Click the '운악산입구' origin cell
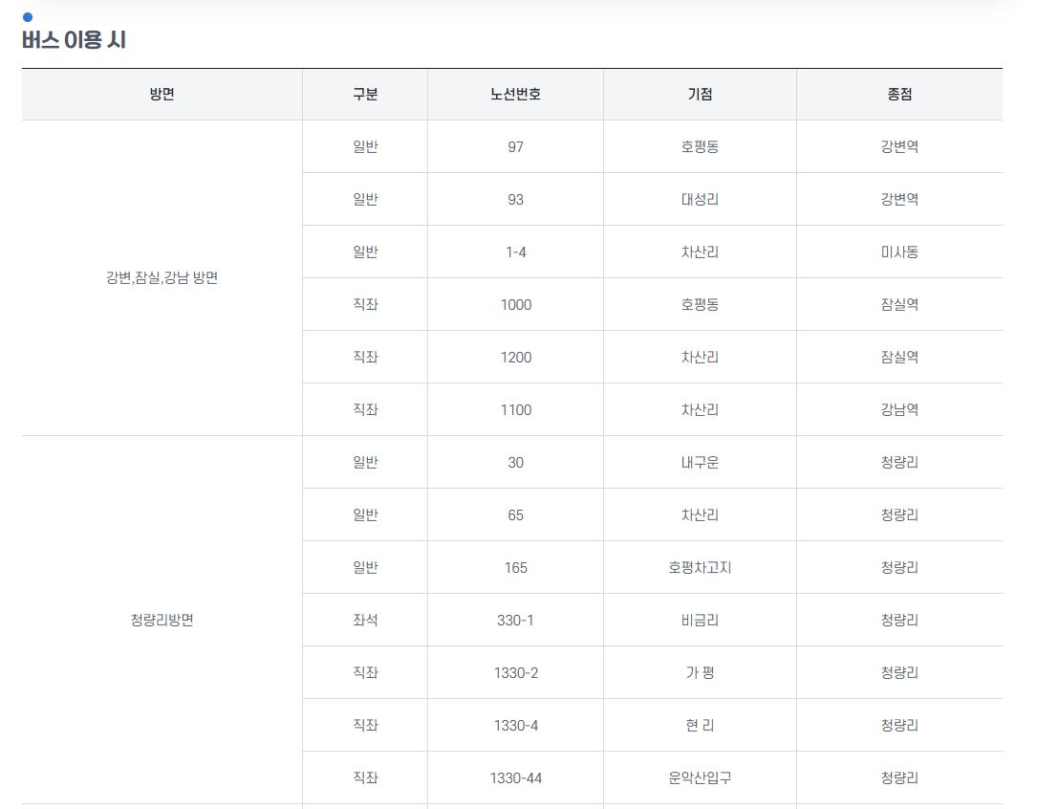This screenshot has width=1037, height=809. point(700,778)
